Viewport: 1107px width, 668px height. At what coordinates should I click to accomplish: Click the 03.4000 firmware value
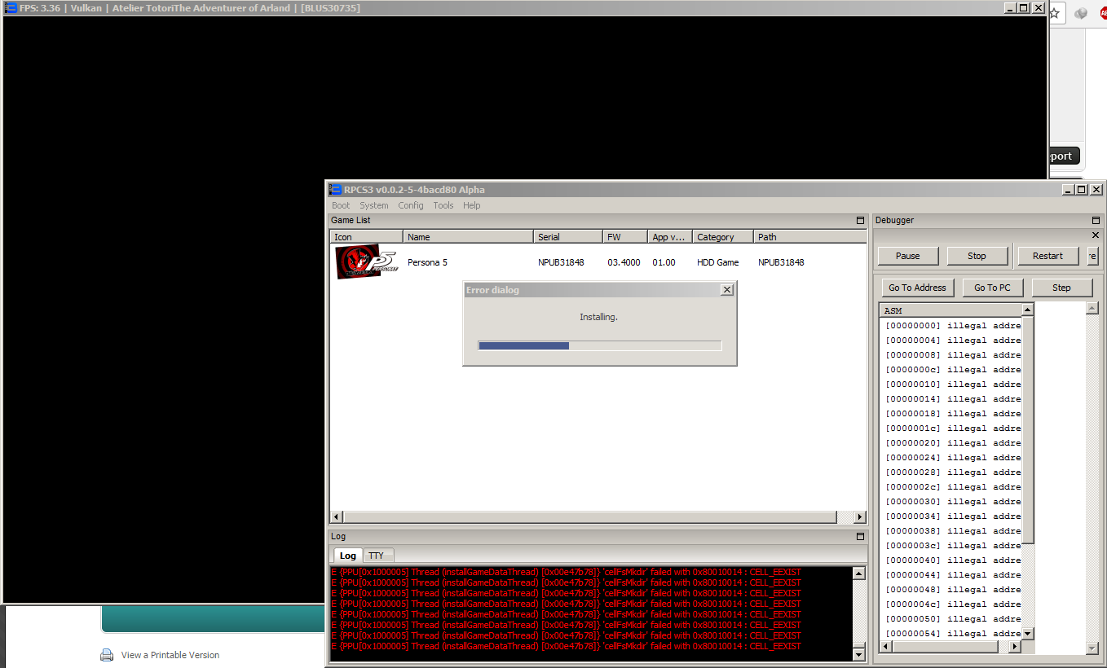coord(624,262)
